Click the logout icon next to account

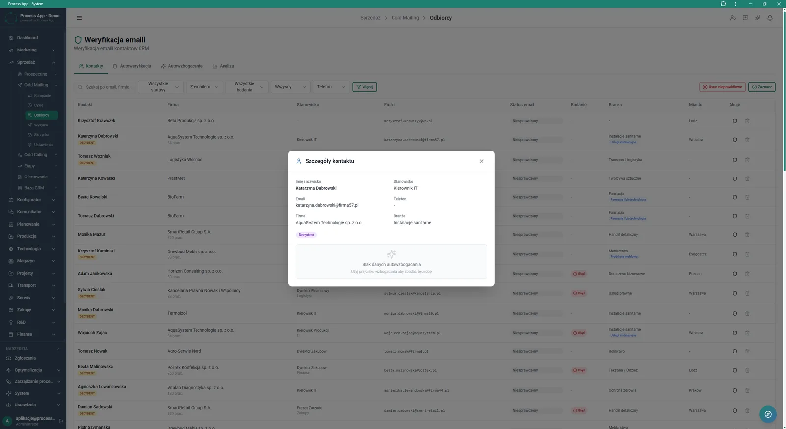(x=61, y=421)
